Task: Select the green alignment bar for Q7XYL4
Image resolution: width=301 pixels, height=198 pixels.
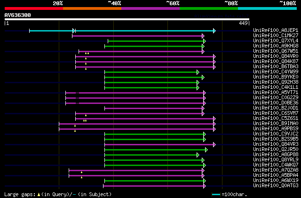Action: [157, 41]
